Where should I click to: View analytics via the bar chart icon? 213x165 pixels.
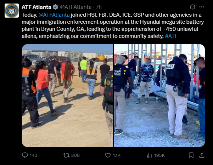[149, 155]
